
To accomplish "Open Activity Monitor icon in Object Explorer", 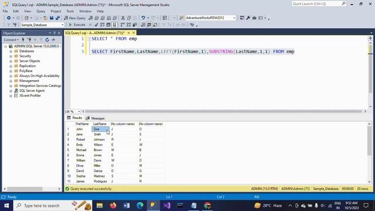I will [53, 40].
